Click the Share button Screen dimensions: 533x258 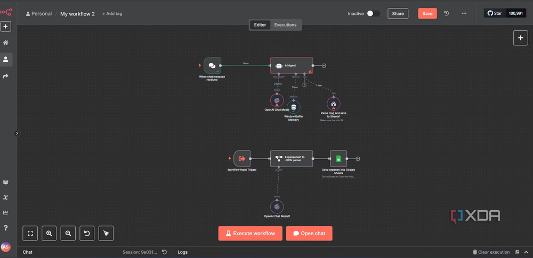pos(398,14)
